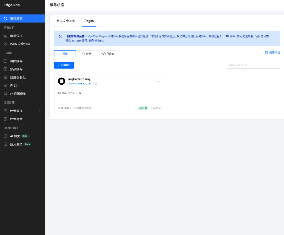284x235 pixels.
Task: Expand the 计费管理 chevron
Action: (40, 111)
